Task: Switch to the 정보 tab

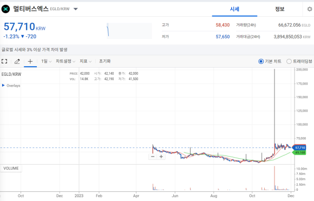Action: click(x=279, y=9)
